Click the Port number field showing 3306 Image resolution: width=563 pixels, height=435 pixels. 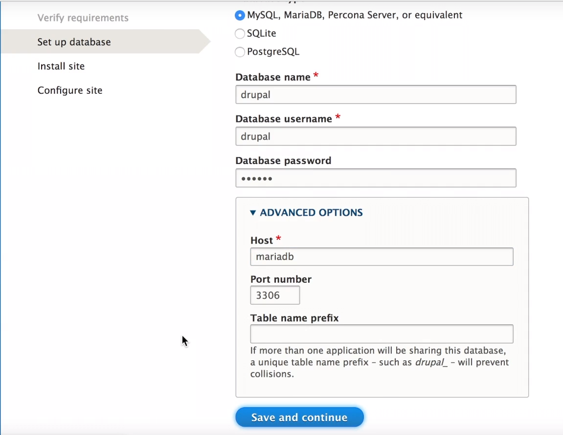tap(275, 295)
